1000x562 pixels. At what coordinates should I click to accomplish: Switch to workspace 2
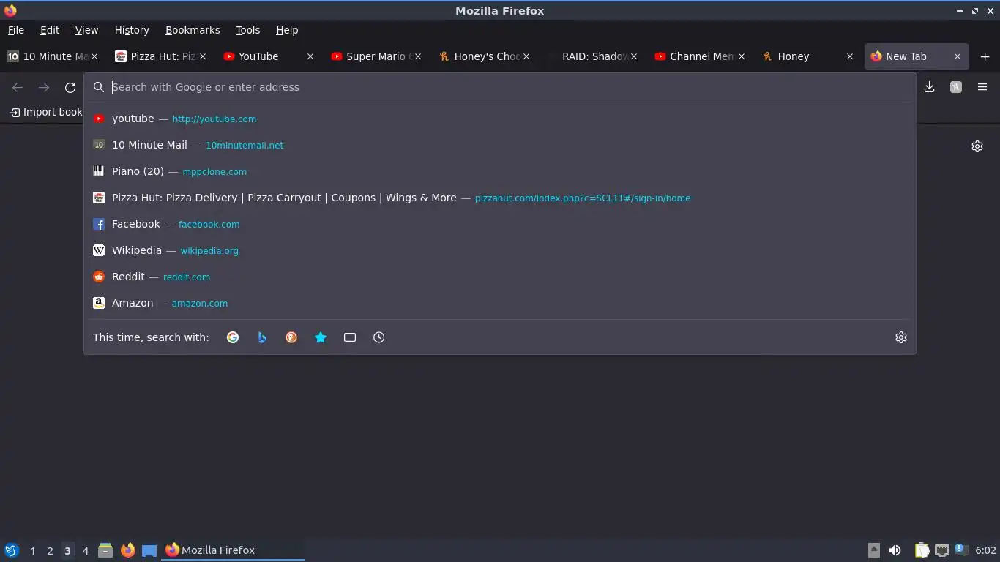tap(50, 551)
